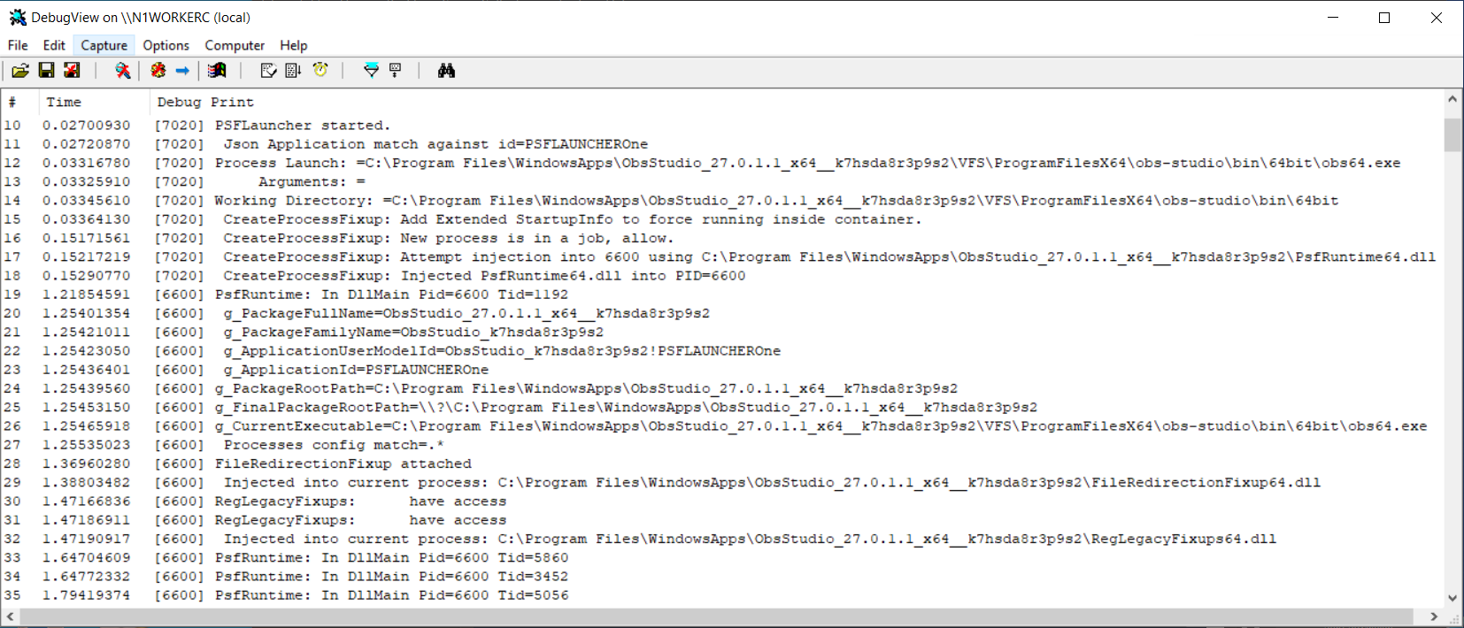Select the 'Json Application match against' line

723,144
